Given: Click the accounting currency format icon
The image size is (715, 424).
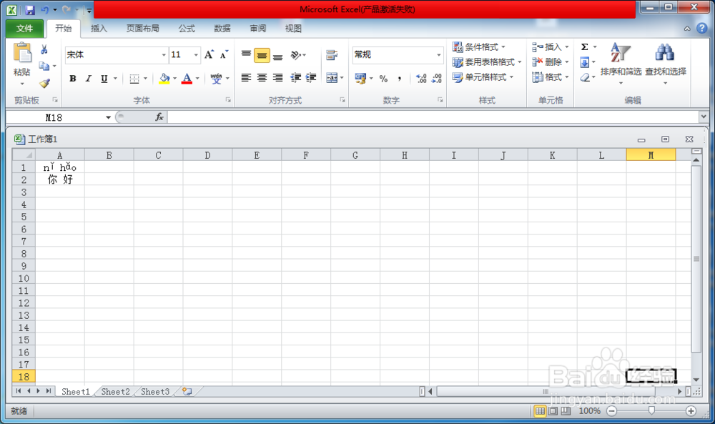Looking at the screenshot, I should 360,79.
